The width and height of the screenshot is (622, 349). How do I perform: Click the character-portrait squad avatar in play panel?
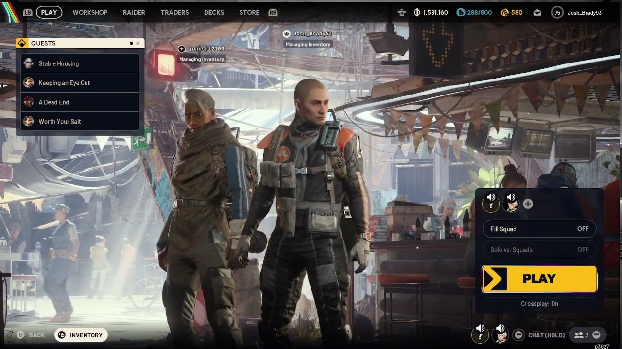(511, 205)
